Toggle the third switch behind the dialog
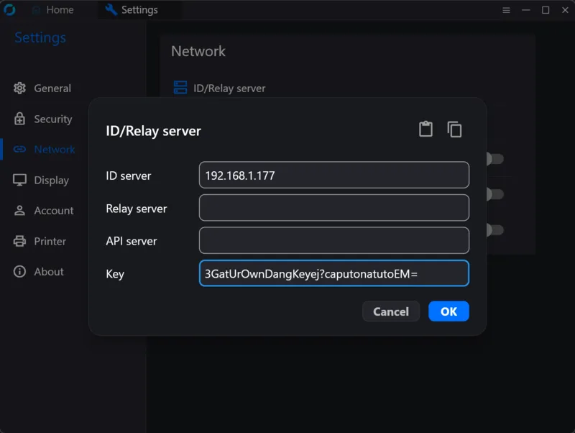This screenshot has width=575, height=433. [494, 229]
